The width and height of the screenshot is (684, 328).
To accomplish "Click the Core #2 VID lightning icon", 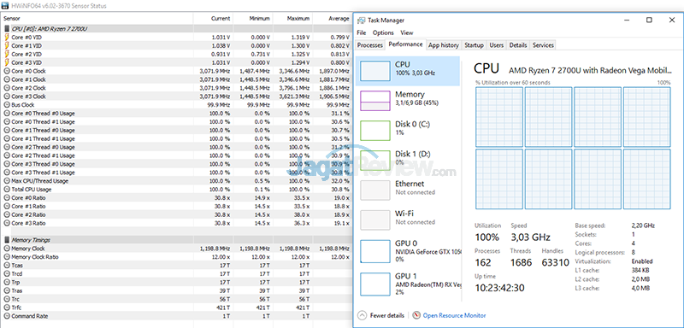I will tap(7, 54).
